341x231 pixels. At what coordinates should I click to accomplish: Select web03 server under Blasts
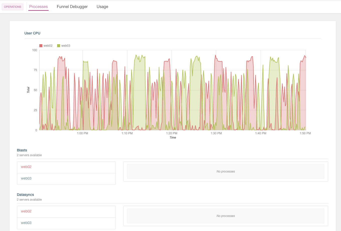(66, 179)
